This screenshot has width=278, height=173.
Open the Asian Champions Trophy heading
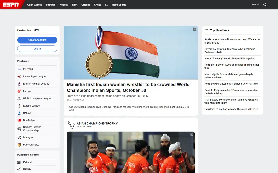click(97, 124)
